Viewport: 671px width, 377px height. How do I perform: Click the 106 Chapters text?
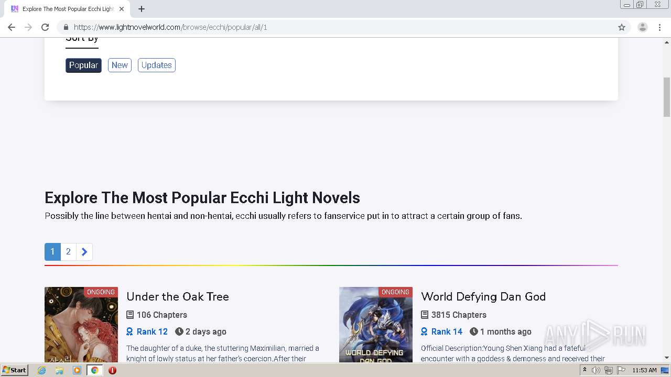pos(162,315)
